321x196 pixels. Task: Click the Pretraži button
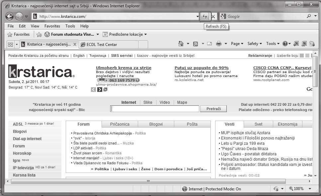(x=213, y=109)
